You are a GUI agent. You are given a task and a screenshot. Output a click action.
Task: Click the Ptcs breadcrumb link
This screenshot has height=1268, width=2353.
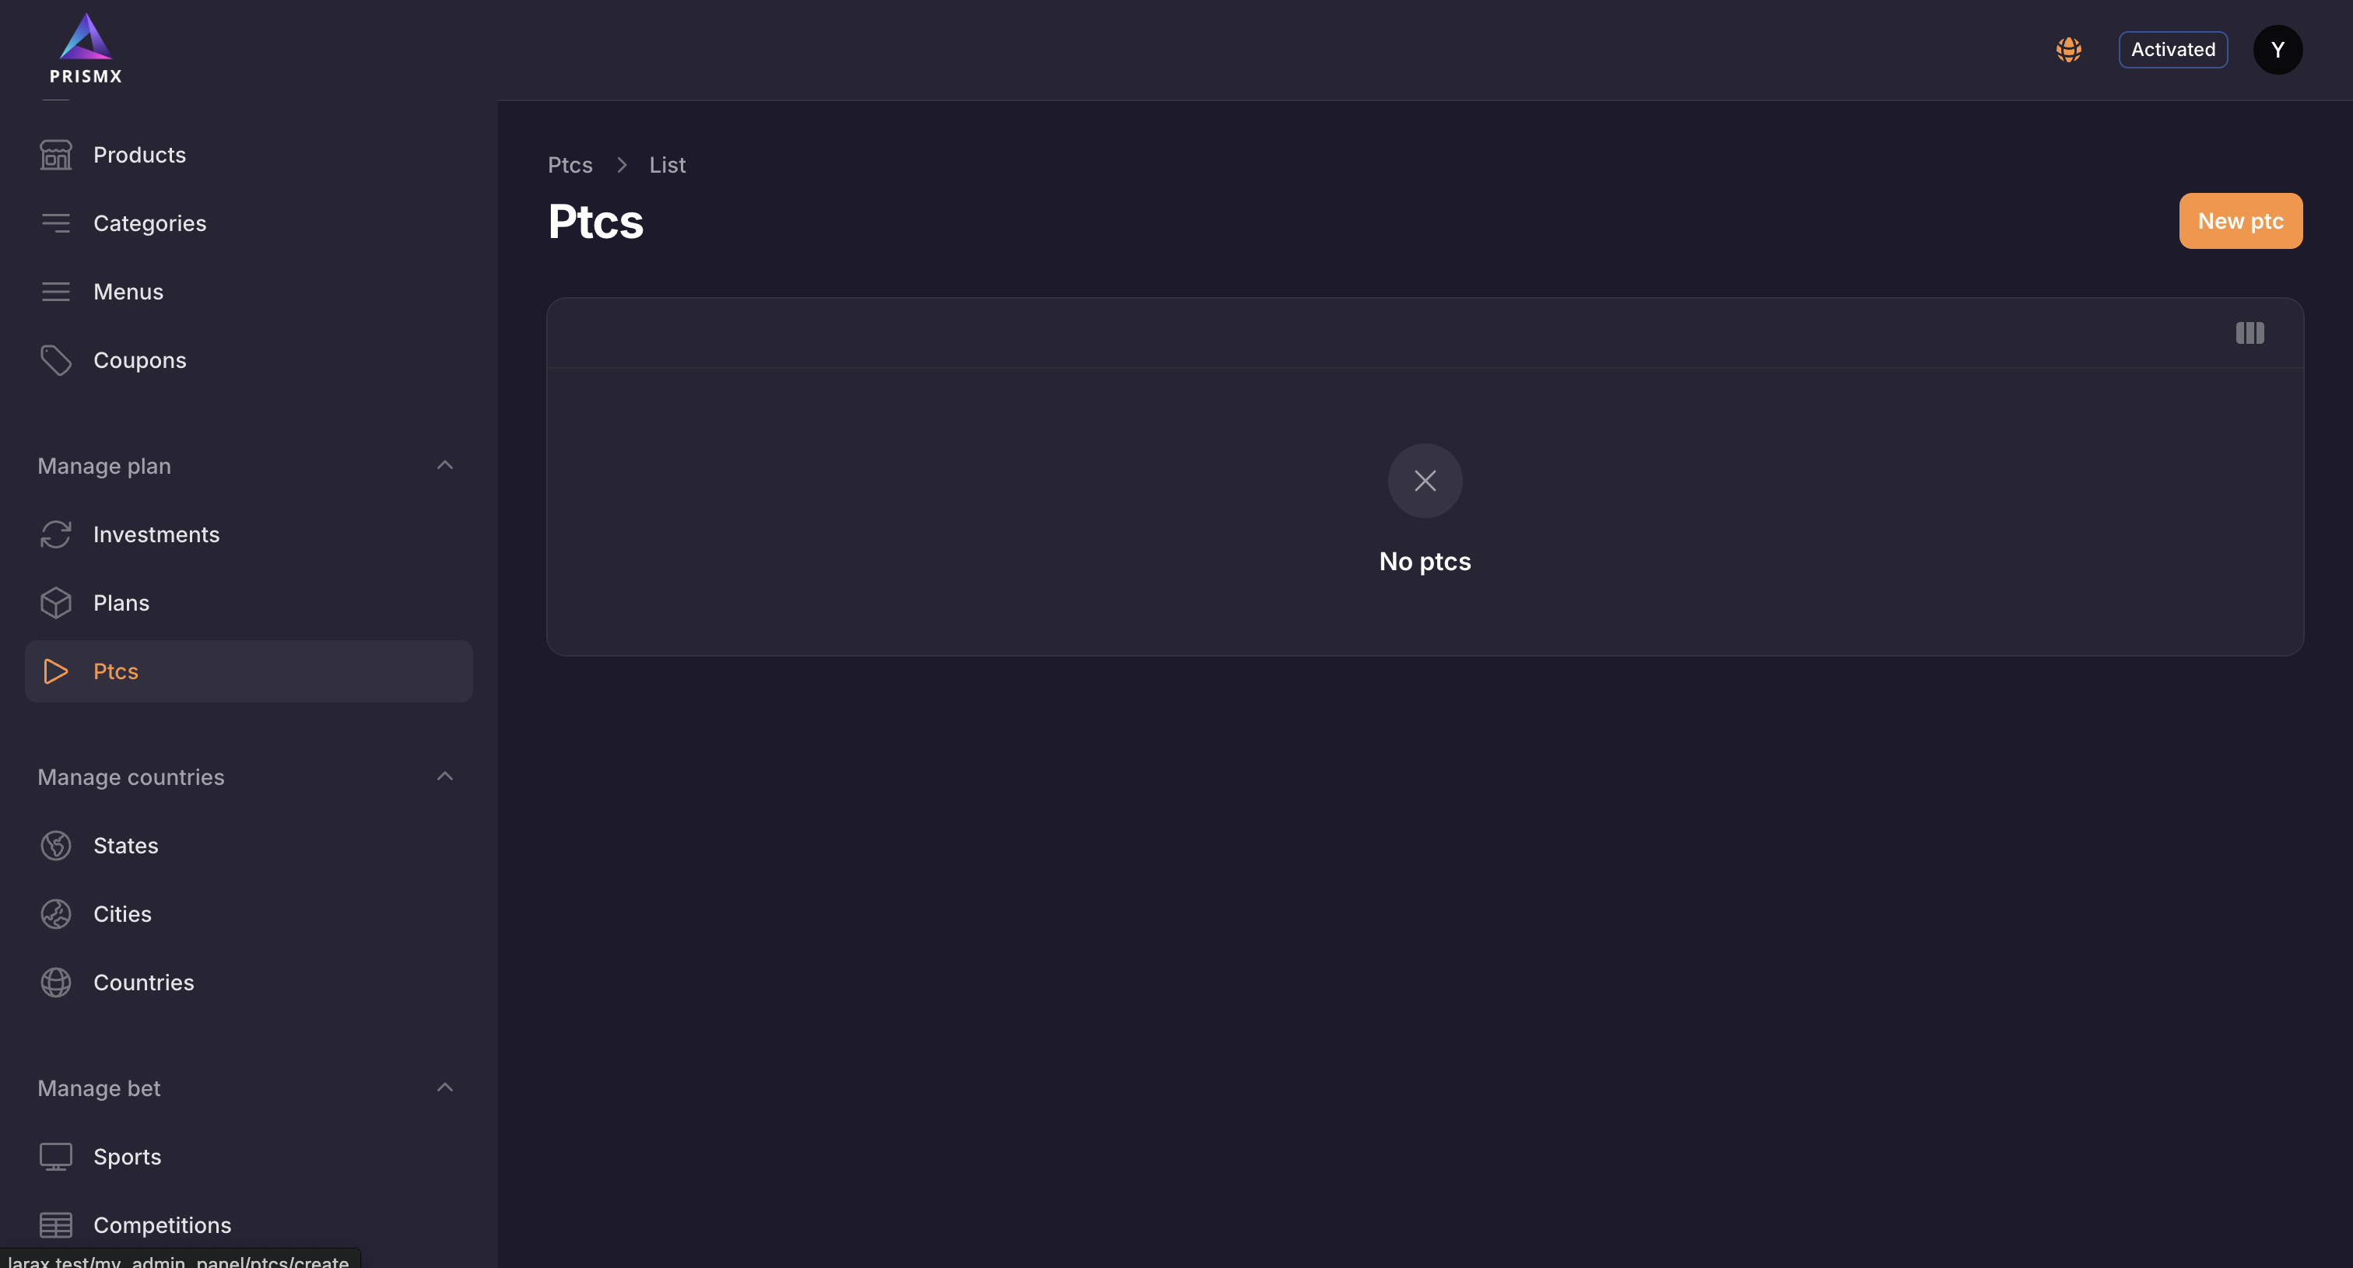click(570, 165)
